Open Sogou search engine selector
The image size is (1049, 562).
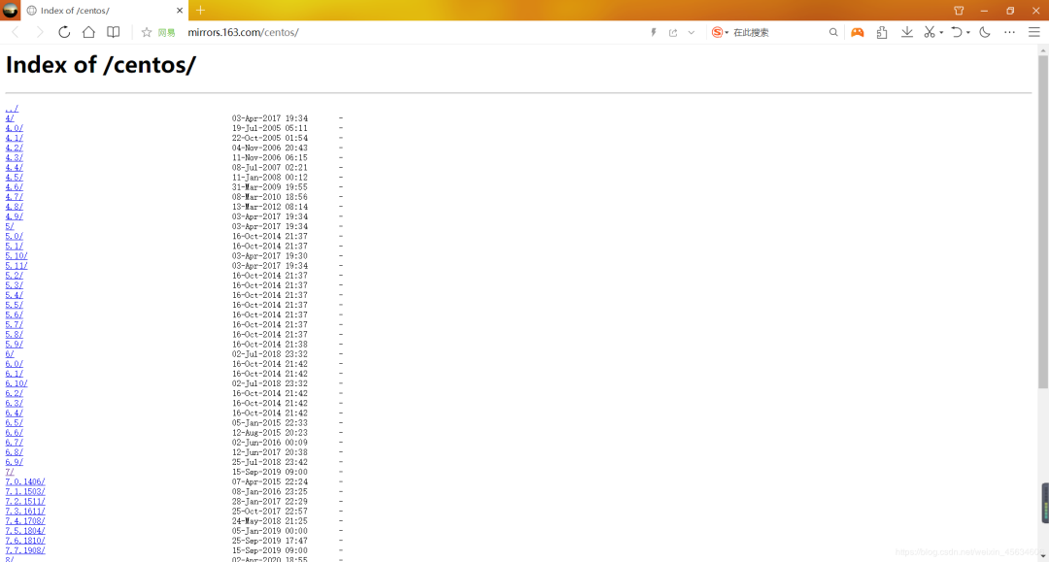click(720, 32)
